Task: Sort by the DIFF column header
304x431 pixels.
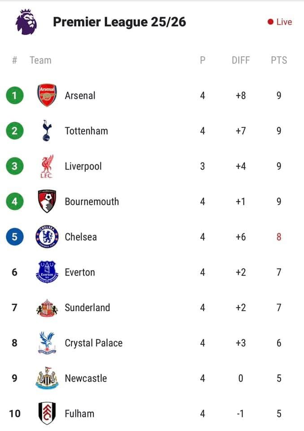Action: 241,60
